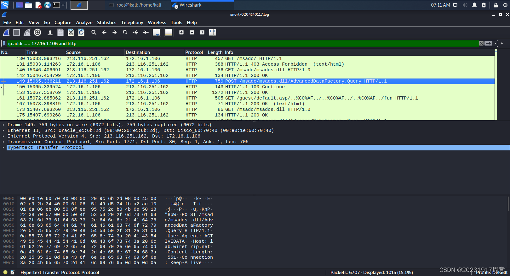Open a capture file with the upload arrow icon
Viewport: 510px width, 276px height.
[50, 32]
